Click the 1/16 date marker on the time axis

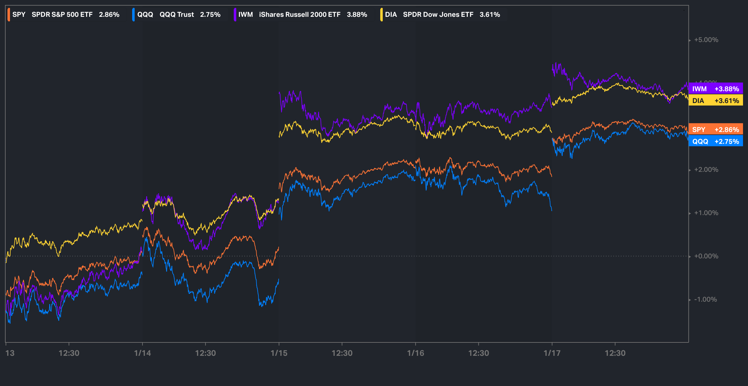pyautogui.click(x=415, y=353)
